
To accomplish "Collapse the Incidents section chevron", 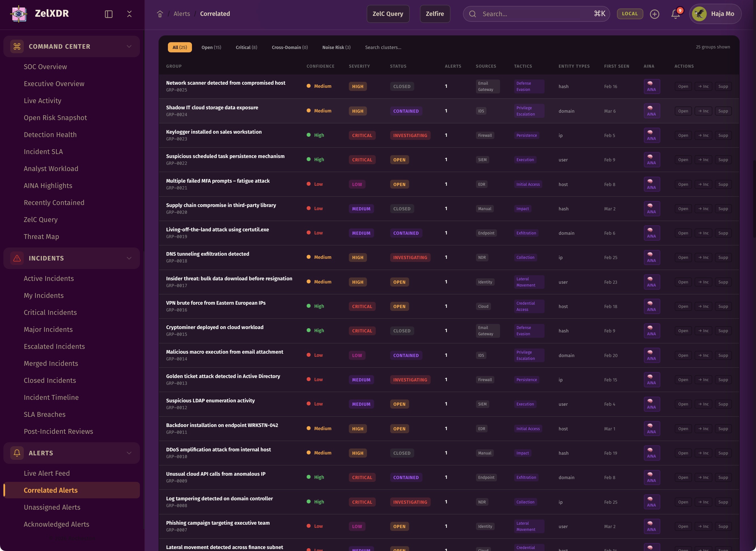I will [x=129, y=258].
